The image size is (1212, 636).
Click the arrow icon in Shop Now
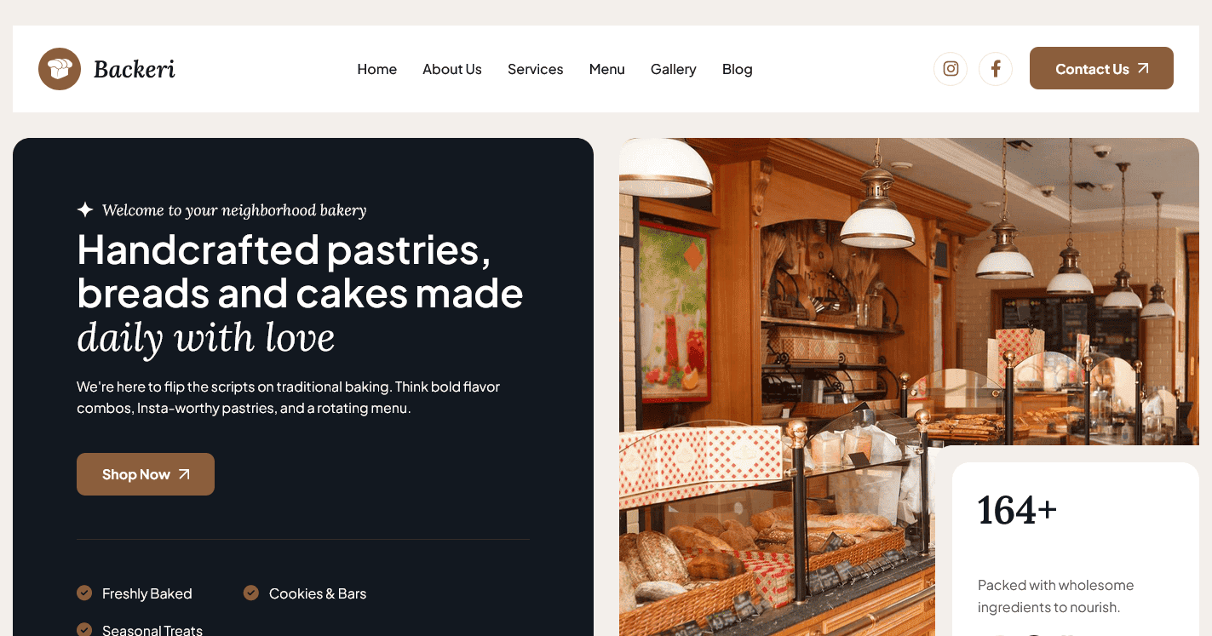[184, 474]
